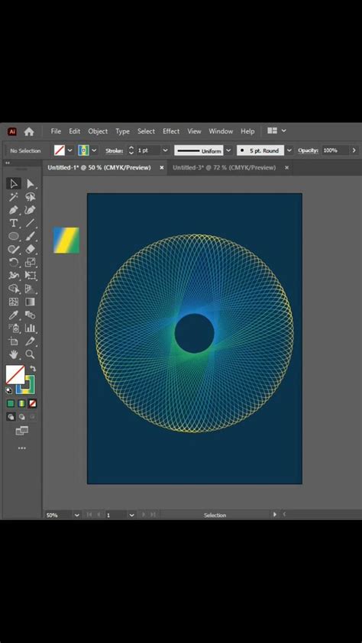Select the Gradient tool
Image resolution: width=362 pixels, height=643 pixels.
click(x=30, y=302)
